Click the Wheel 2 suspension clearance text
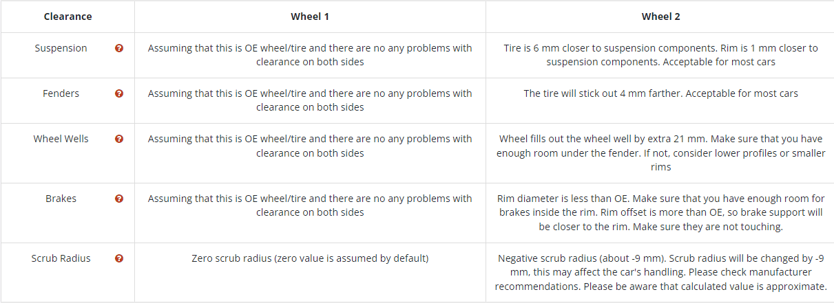 (660, 55)
